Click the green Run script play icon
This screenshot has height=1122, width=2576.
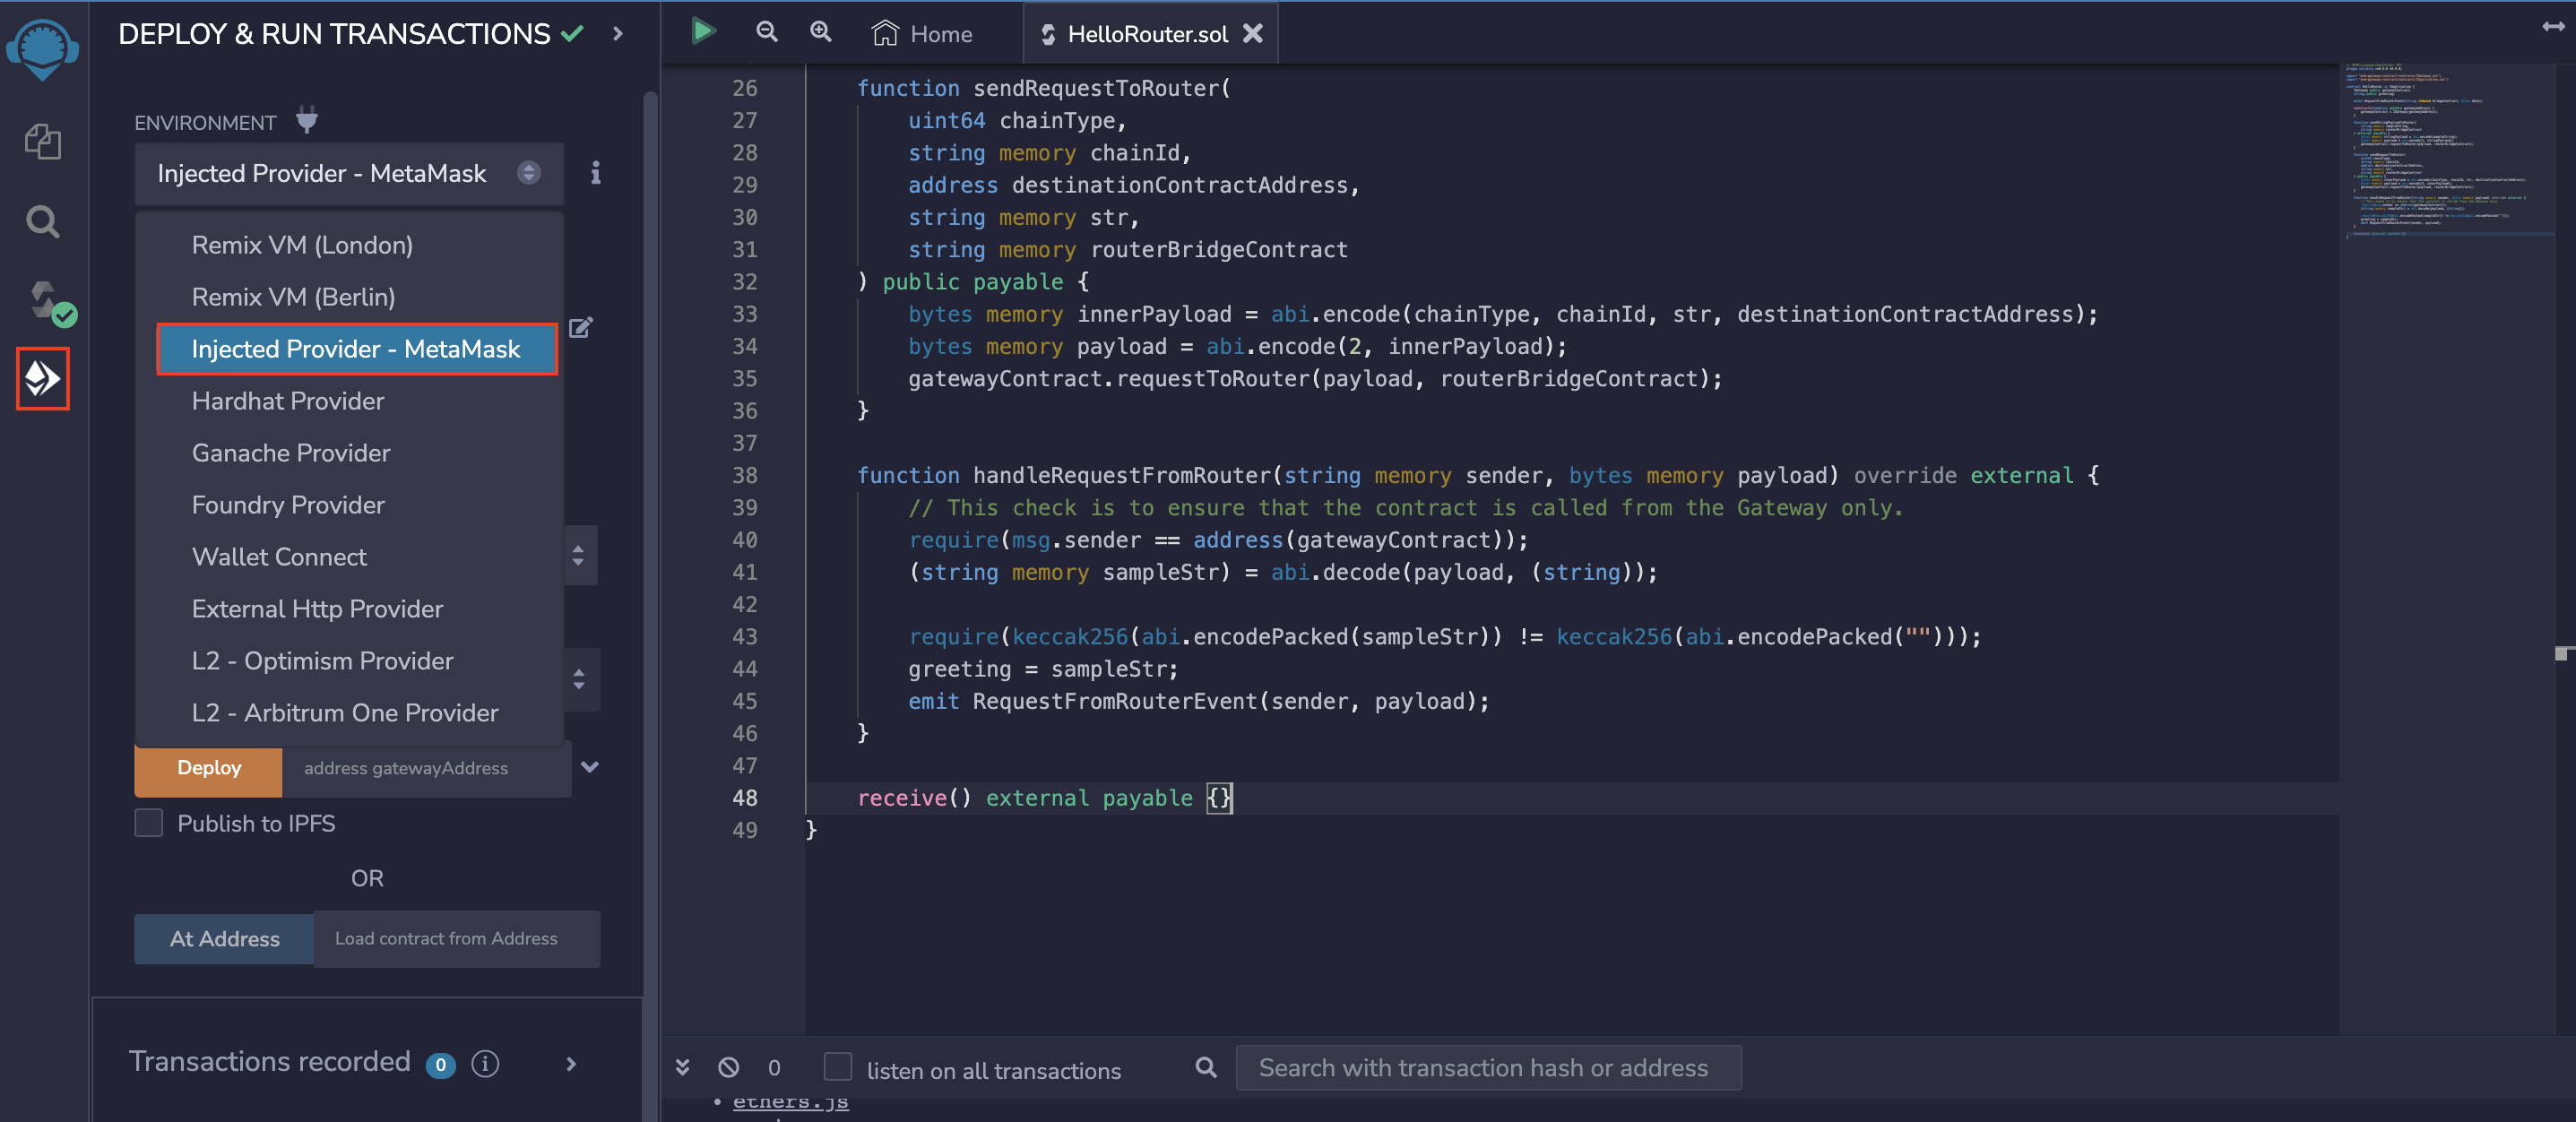pos(703,32)
